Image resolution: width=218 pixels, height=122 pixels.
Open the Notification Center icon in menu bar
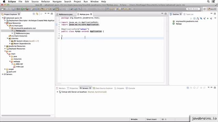[x=213, y=1]
